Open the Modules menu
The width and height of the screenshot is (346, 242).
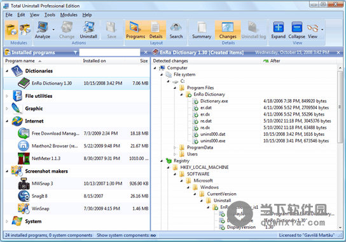(x=69, y=15)
